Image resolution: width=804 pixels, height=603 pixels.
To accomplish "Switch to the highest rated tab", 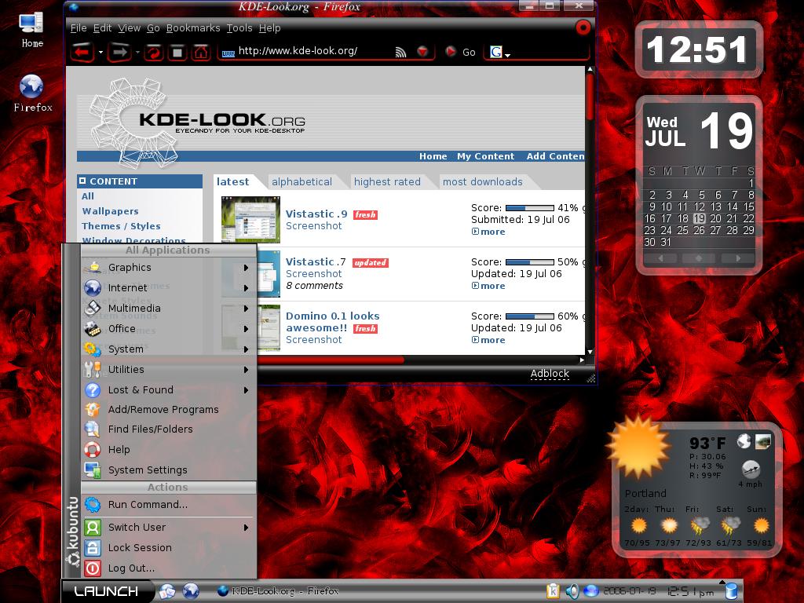I will pyautogui.click(x=387, y=181).
